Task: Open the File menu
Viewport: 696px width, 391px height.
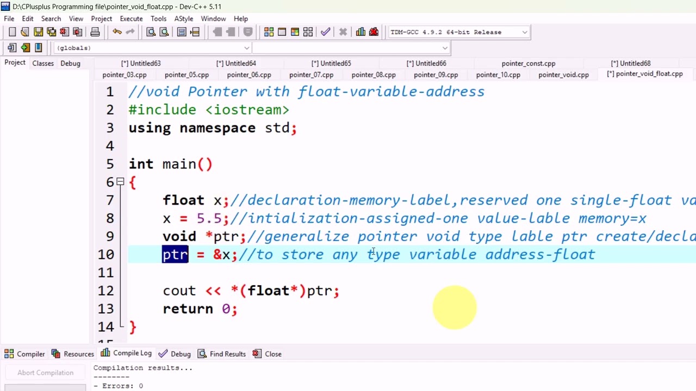Action: (x=9, y=18)
